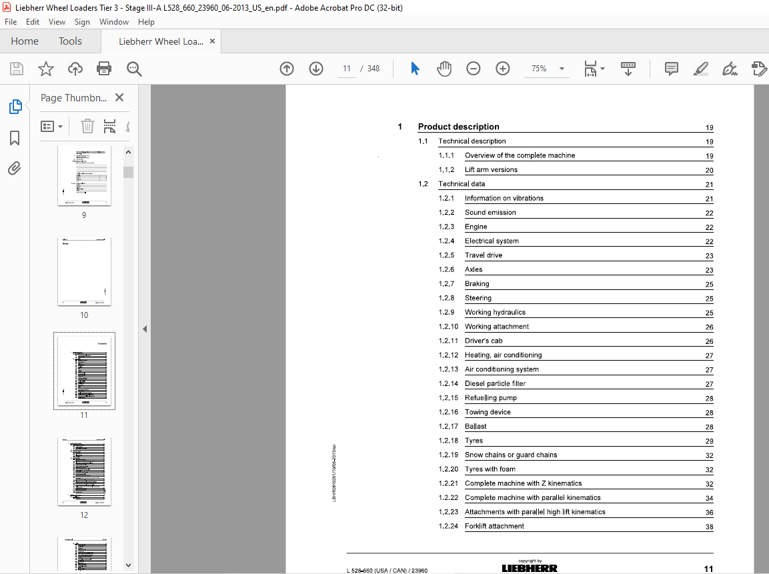The image size is (769, 574).
Task: Select page 11 thumbnail
Action: click(84, 371)
